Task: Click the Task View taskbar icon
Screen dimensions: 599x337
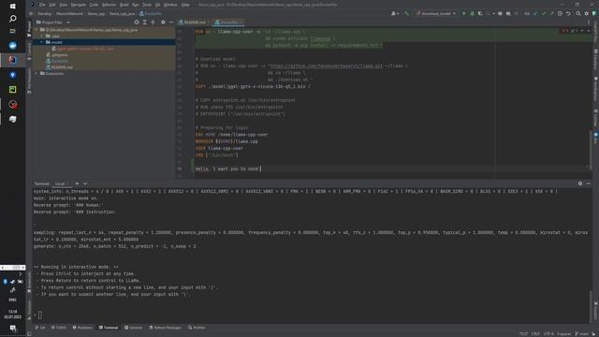Action: coord(12,31)
